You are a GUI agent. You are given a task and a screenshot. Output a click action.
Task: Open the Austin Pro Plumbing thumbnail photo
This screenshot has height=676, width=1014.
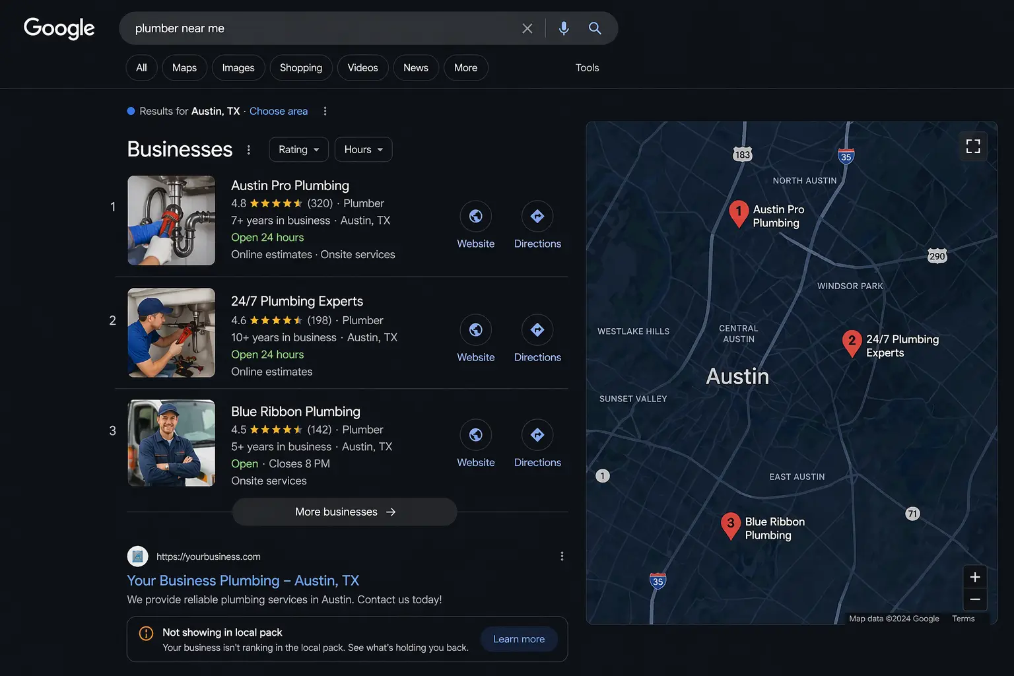pos(171,220)
